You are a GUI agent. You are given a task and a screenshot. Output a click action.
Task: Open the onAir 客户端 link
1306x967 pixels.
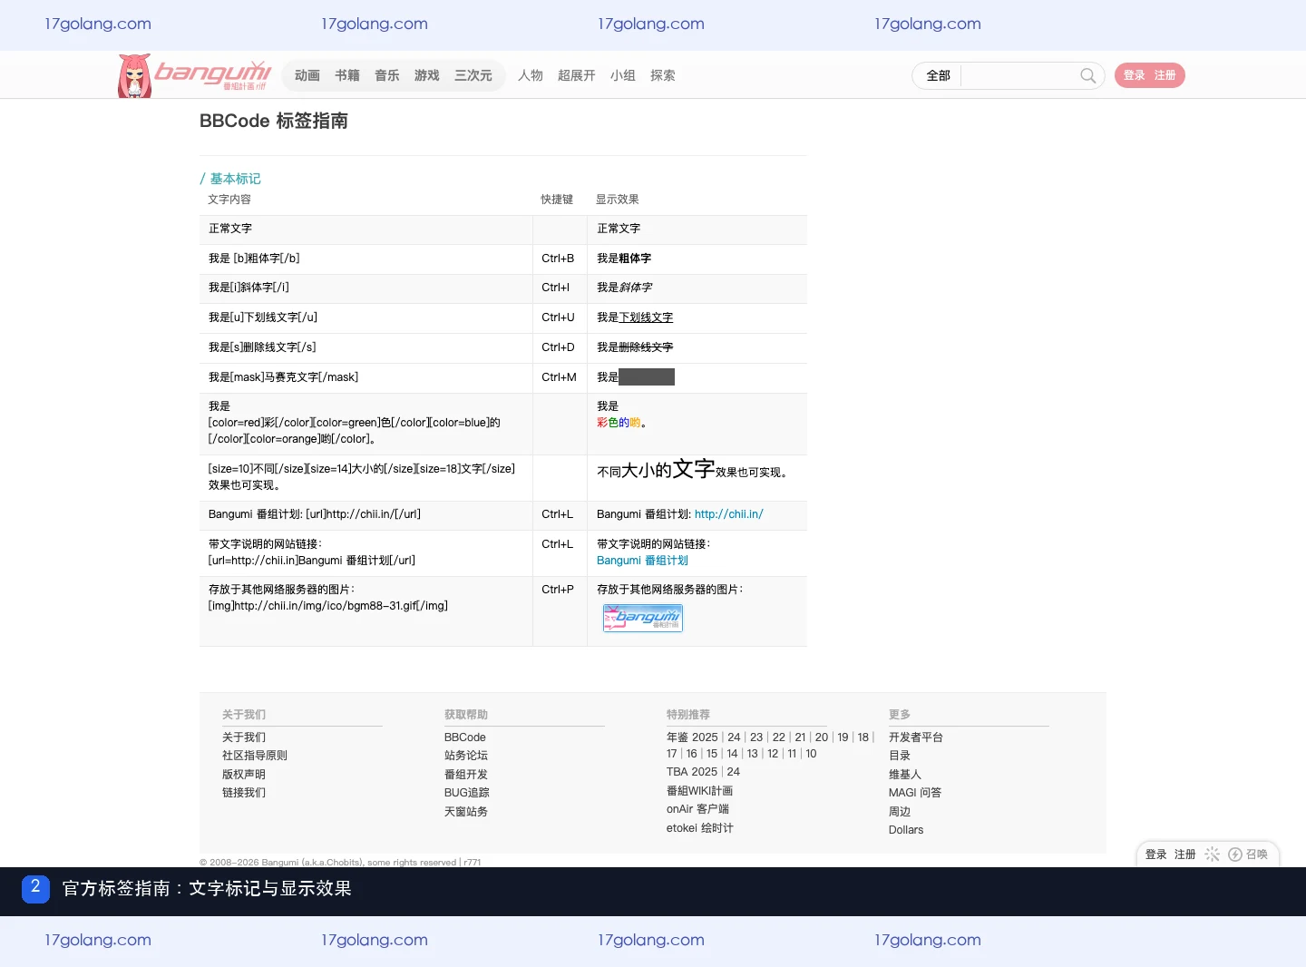pyautogui.click(x=697, y=809)
